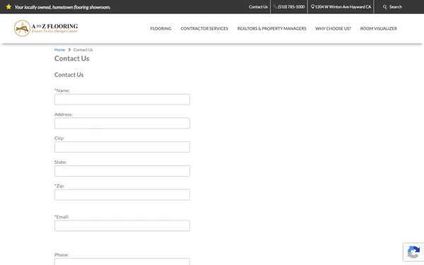The height and width of the screenshot is (265, 424).
Task: Click the '*Zip:' field label
Action: (59, 186)
